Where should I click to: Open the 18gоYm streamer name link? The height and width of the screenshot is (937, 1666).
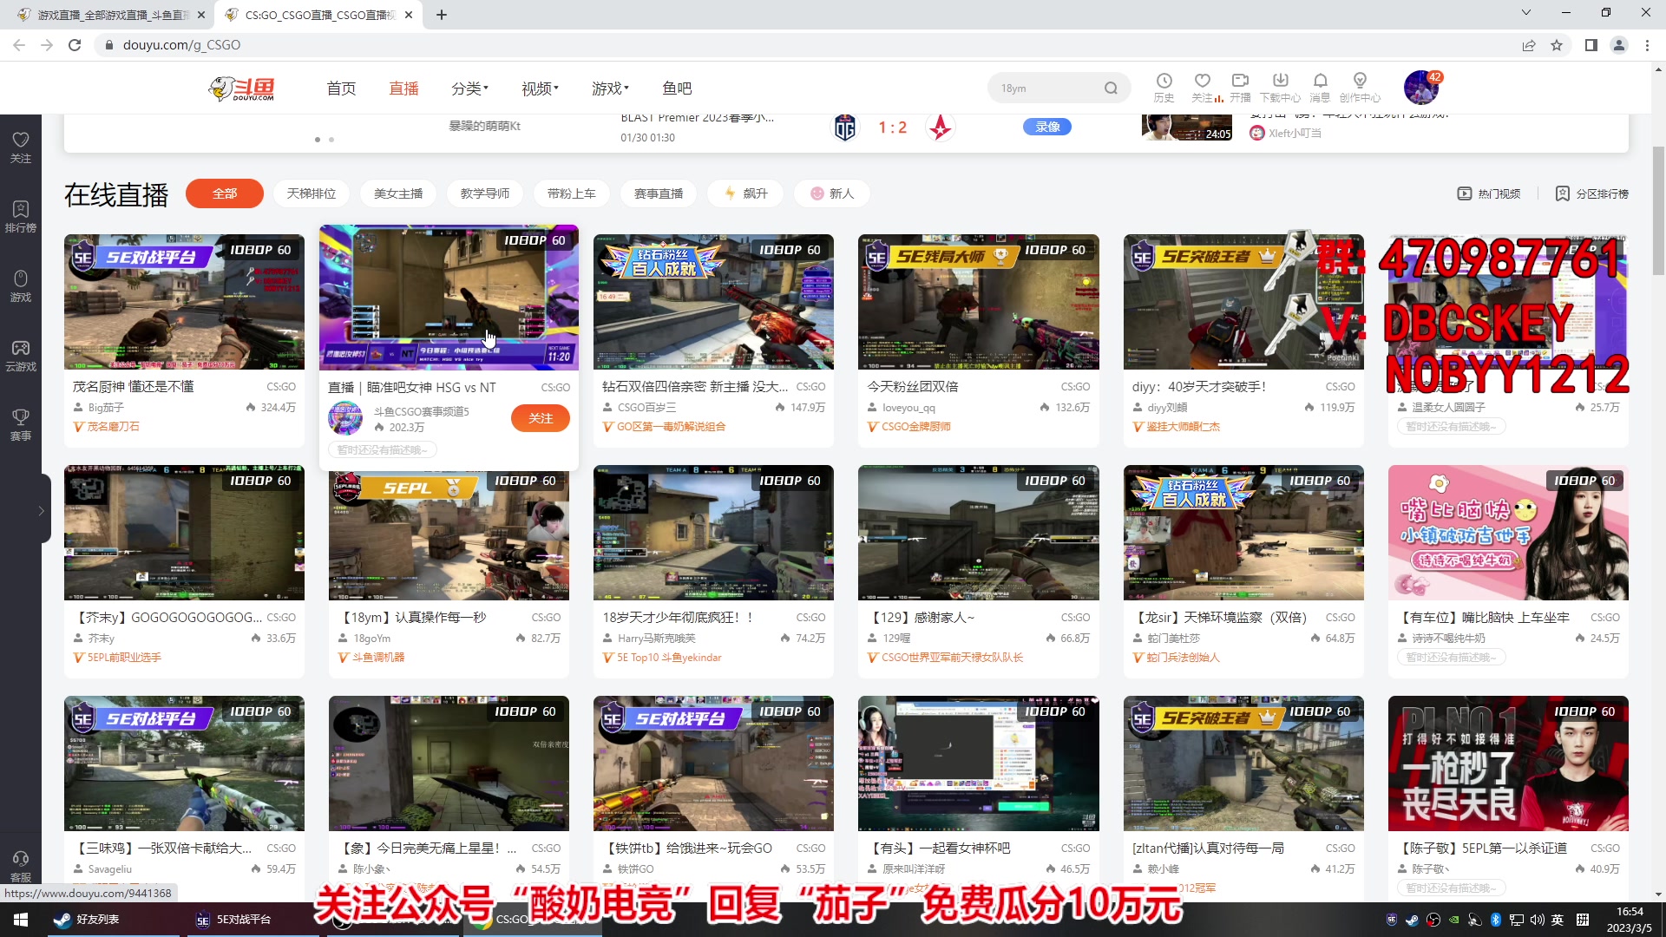(x=371, y=639)
